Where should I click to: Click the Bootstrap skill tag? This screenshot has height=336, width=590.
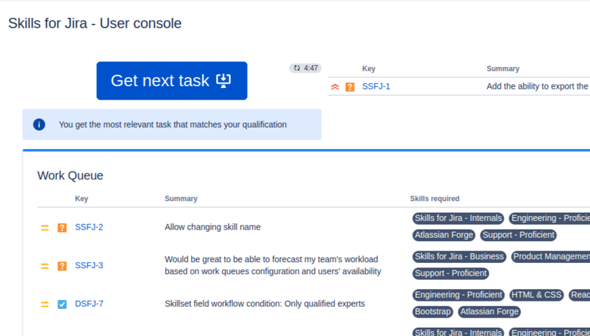pyautogui.click(x=432, y=312)
